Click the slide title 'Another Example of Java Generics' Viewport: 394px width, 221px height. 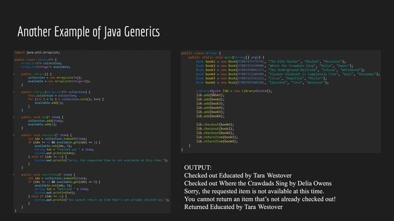tap(89, 32)
